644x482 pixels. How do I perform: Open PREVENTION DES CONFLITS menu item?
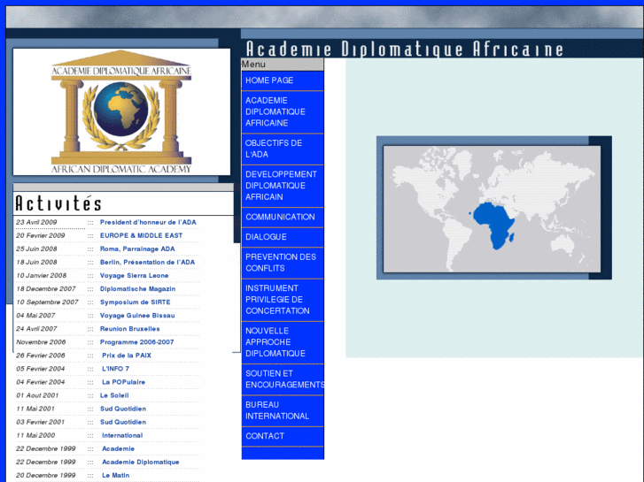pos(283,263)
